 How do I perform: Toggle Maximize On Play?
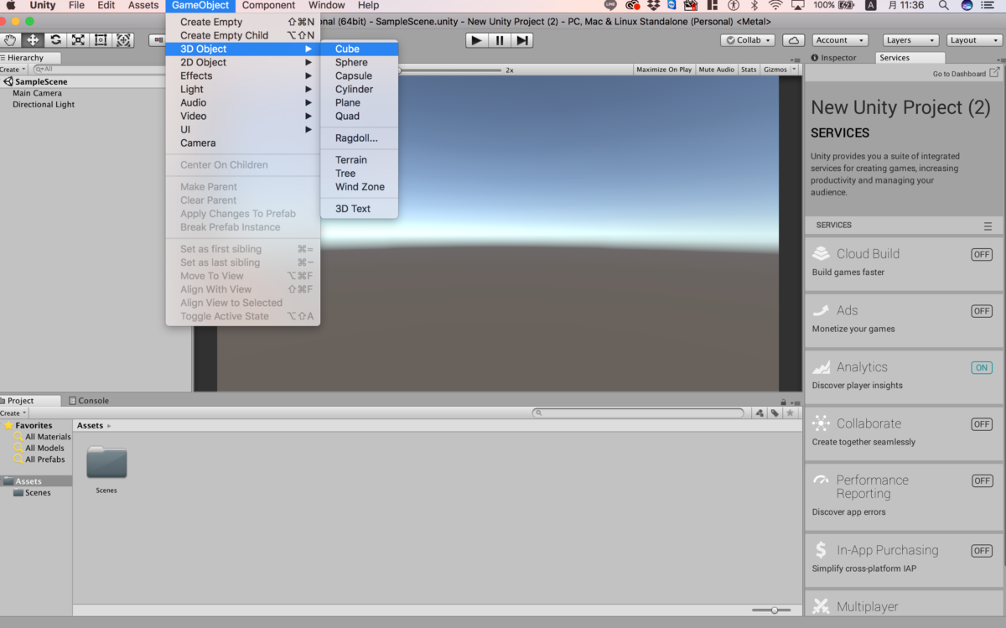[664, 70]
